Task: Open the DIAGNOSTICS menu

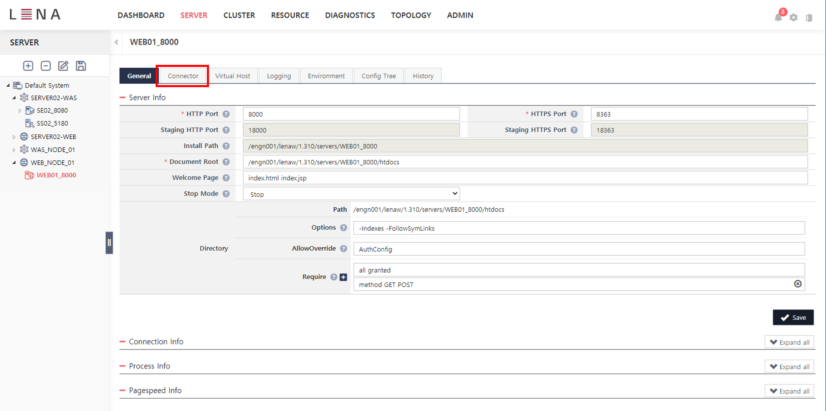Action: coord(350,15)
